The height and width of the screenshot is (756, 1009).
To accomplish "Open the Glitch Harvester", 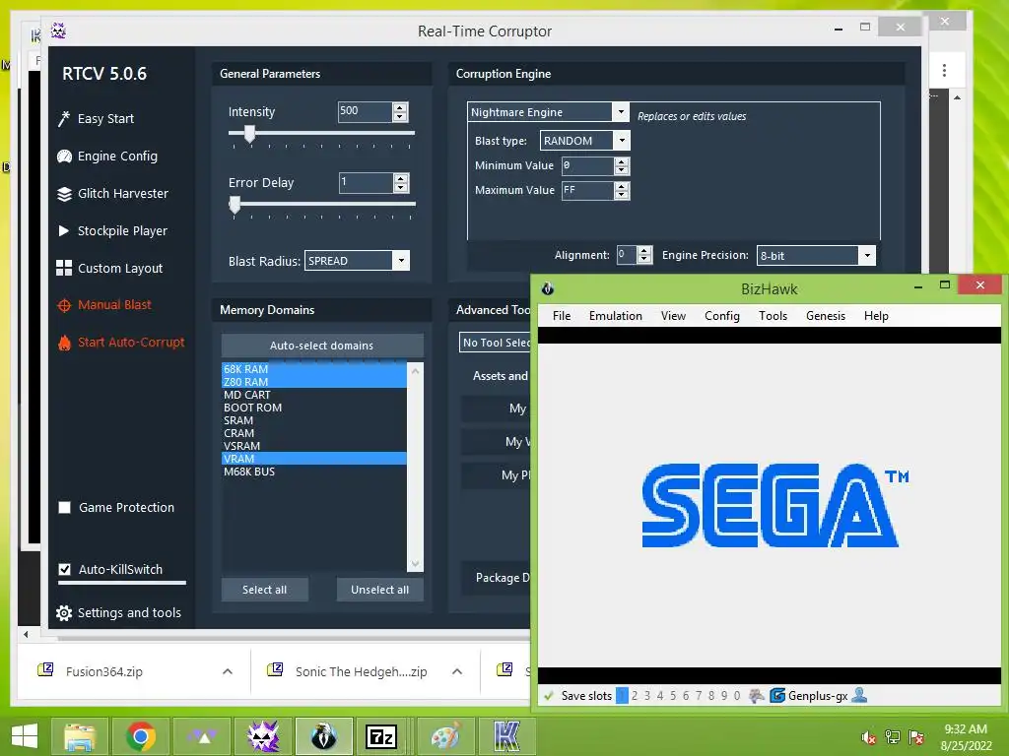I will click(x=113, y=194).
